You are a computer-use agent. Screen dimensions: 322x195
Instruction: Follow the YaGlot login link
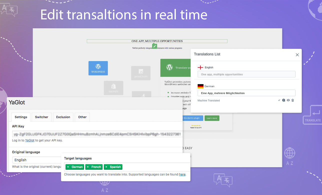tap(30, 140)
